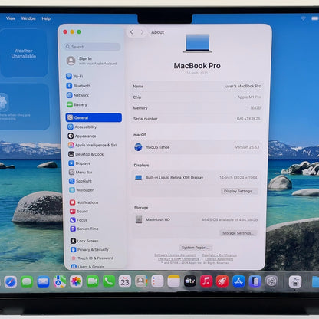Image resolution: width=319 pixels, height=319 pixels.
Task: Click the Search field in sidebar
Action: pyautogui.click(x=92, y=47)
